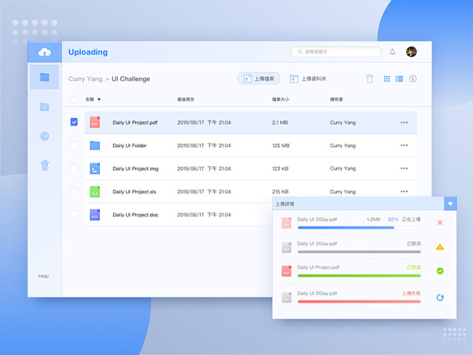Click the image file icon of Project.img
This screenshot has height=355, width=473.
[x=95, y=169]
